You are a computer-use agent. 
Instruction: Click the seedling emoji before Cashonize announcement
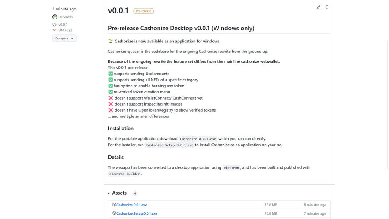[x=111, y=41]
